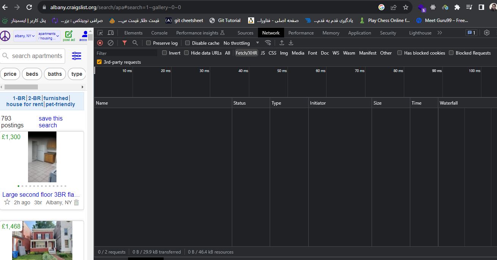Image resolution: width=497 pixels, height=260 pixels.
Task: Open the Lighthouse tab
Action: coord(420,33)
